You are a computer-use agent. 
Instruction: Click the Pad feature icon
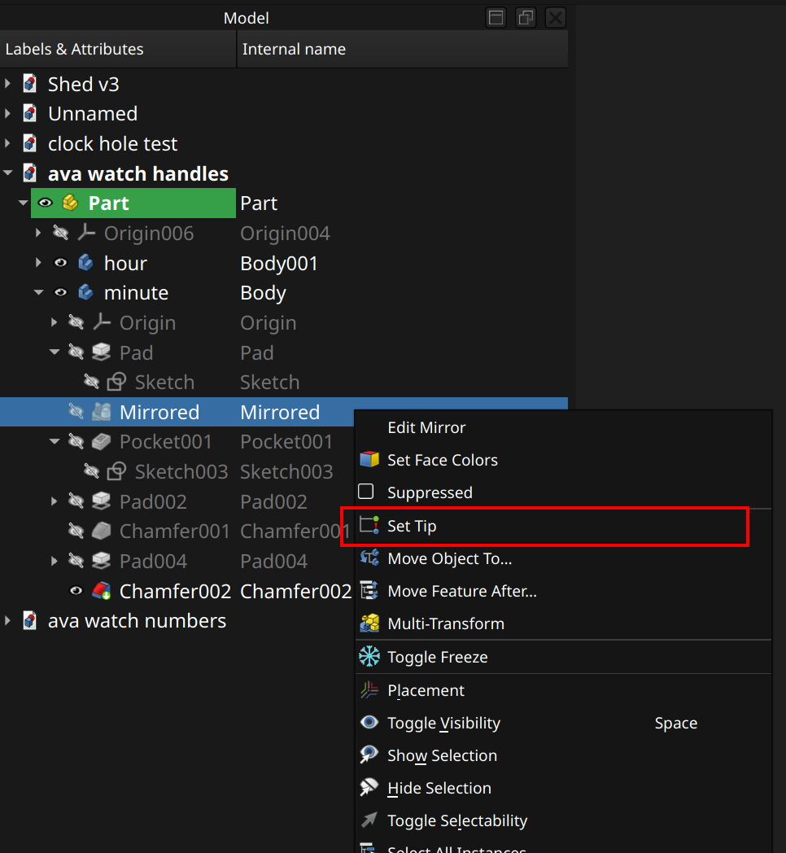(x=101, y=352)
